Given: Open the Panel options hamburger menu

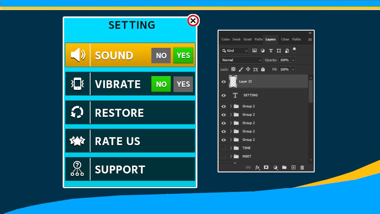Looking at the screenshot, I should 310,40.
